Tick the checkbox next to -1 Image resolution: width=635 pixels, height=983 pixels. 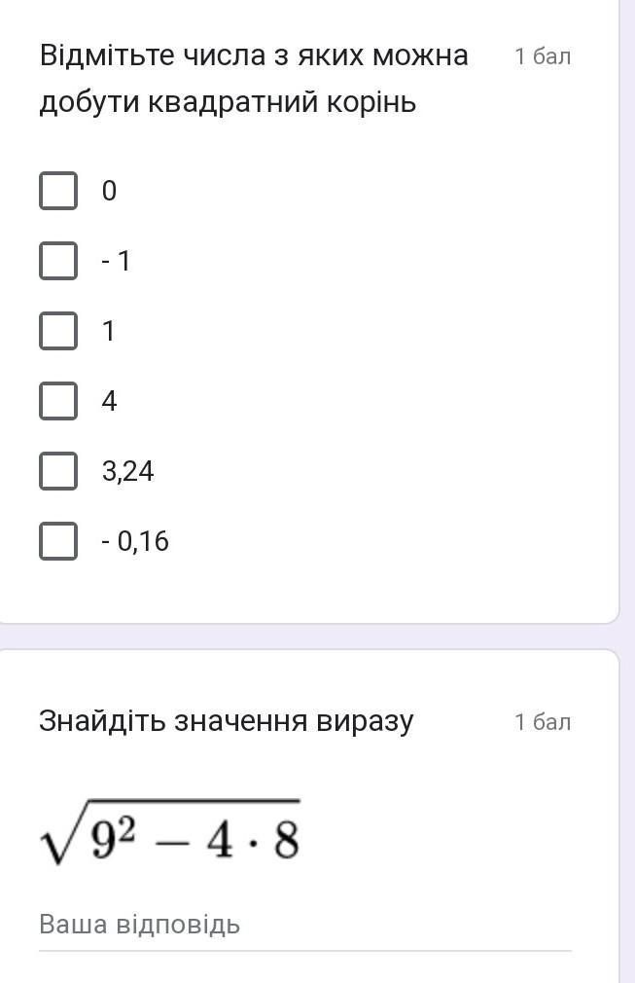[x=58, y=260]
